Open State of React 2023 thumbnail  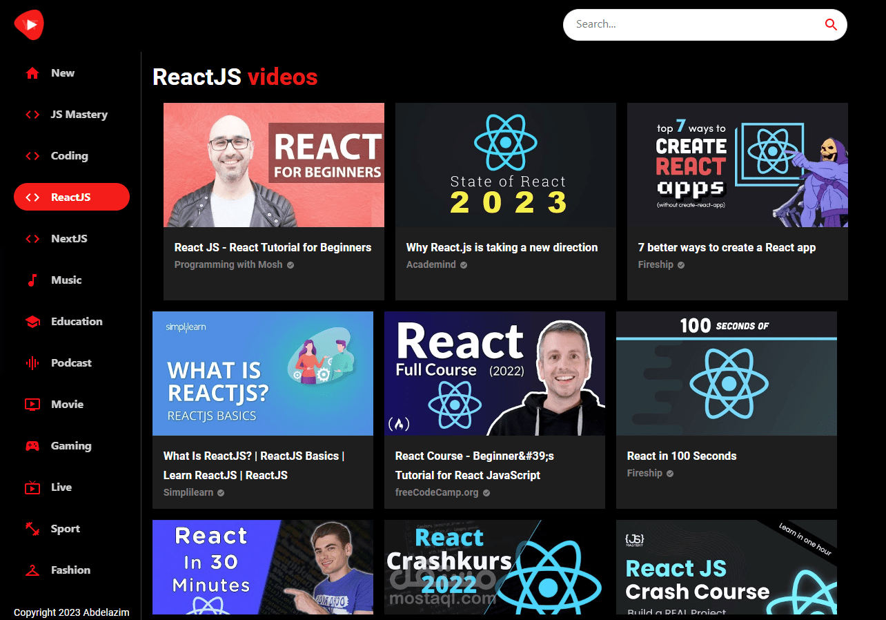pyautogui.click(x=506, y=165)
